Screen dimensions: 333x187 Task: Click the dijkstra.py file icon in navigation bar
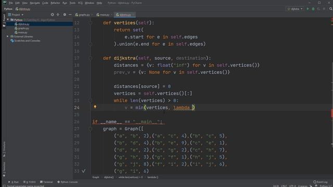pos(17,9)
